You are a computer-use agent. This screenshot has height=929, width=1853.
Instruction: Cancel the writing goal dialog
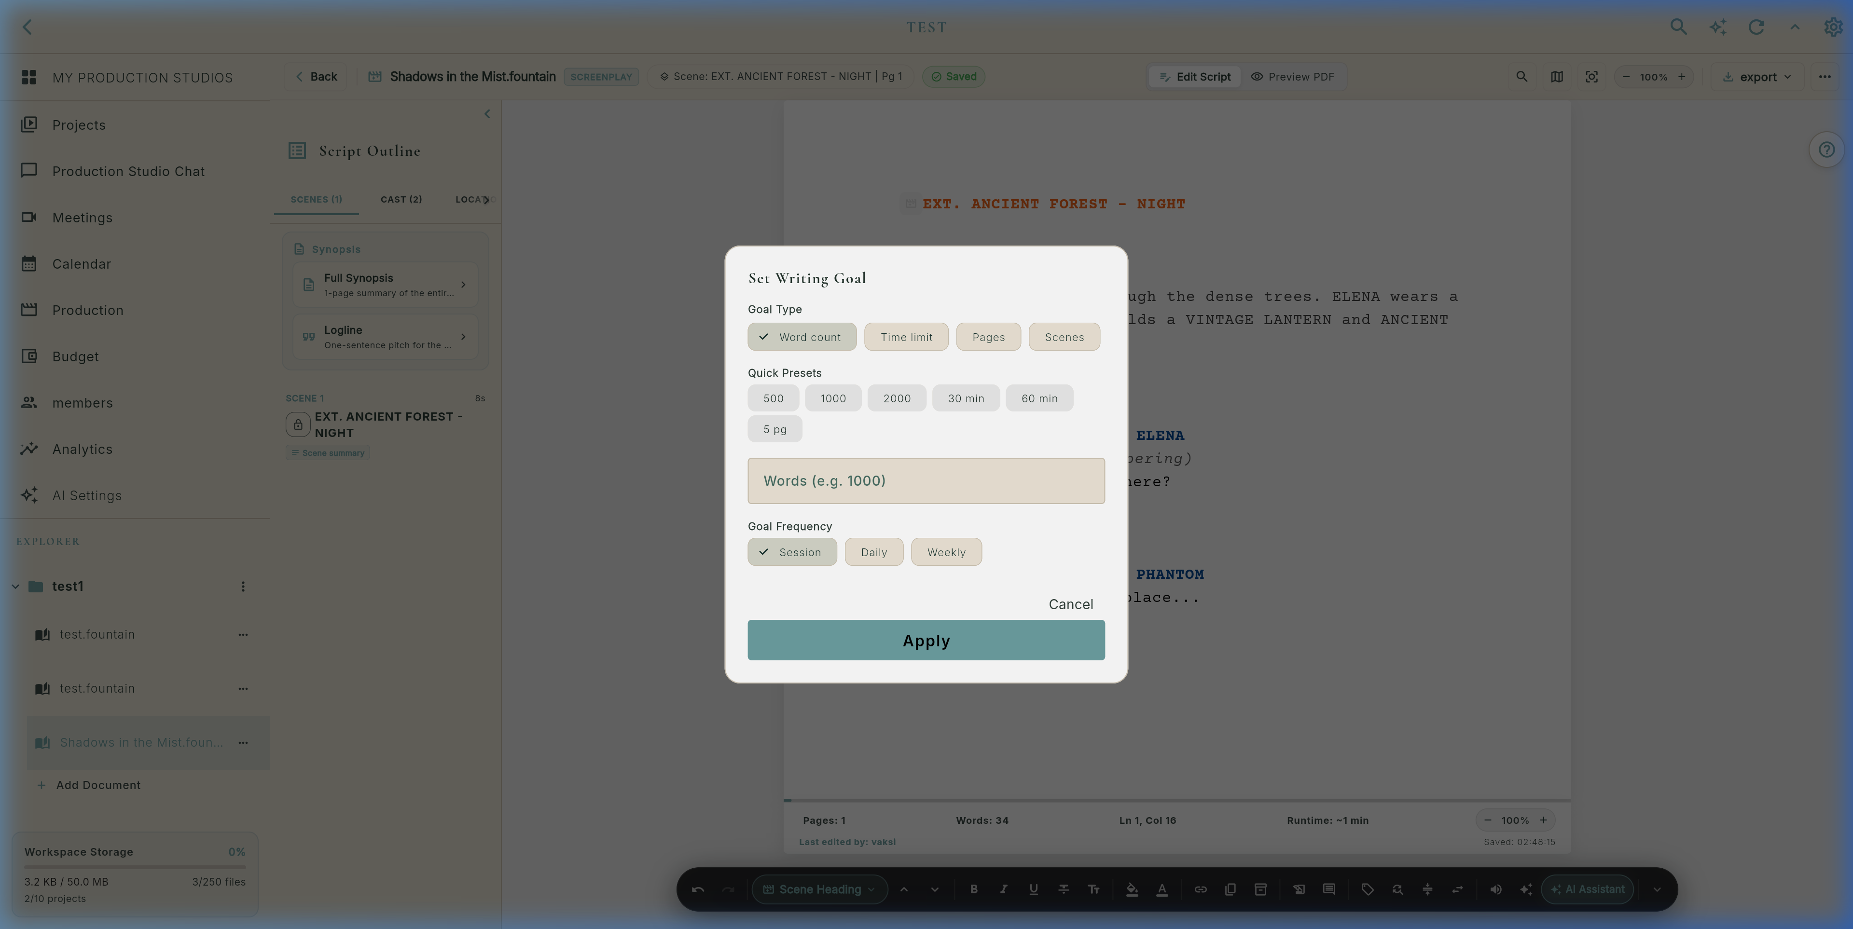(1070, 604)
